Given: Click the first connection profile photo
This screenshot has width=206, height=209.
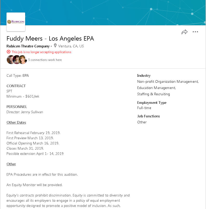Looking at the screenshot, I should tap(10, 60).
